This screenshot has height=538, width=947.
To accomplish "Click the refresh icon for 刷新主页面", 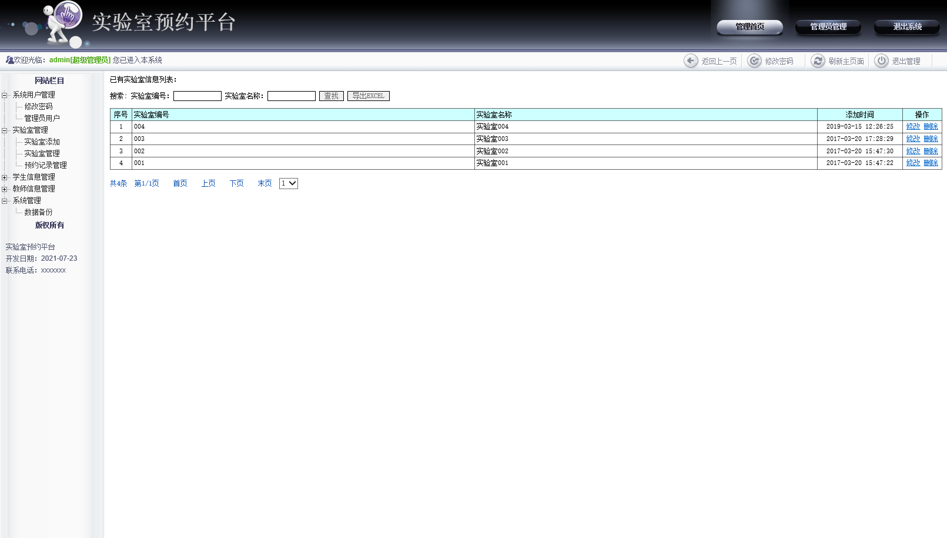I will coord(818,61).
